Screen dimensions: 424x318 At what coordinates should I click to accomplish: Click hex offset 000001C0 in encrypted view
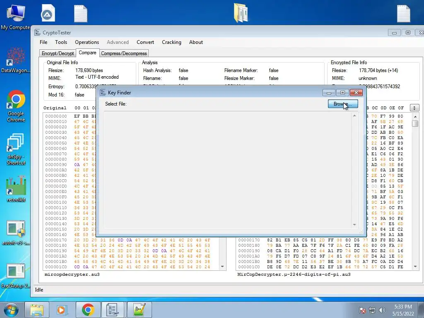tap(249, 267)
